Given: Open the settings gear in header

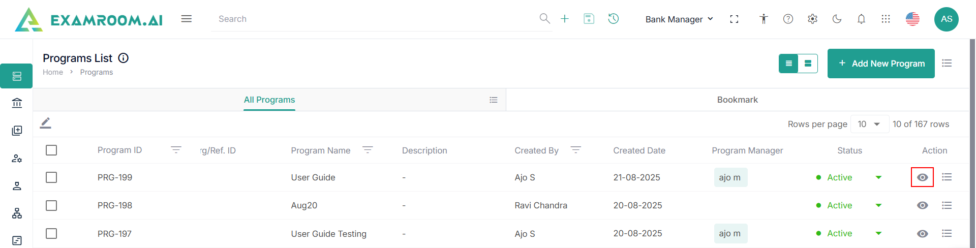Looking at the screenshot, I should 812,19.
